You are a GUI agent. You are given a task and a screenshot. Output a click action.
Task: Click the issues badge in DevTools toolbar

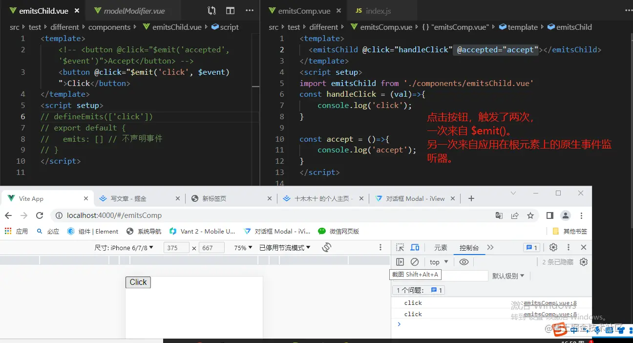(531, 248)
